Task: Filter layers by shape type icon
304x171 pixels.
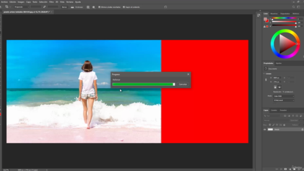Action: (x=297, y=116)
